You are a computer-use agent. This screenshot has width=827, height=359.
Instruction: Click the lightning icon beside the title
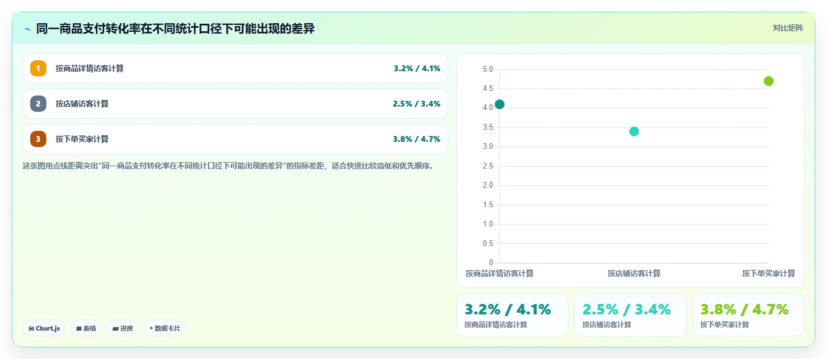(x=27, y=28)
